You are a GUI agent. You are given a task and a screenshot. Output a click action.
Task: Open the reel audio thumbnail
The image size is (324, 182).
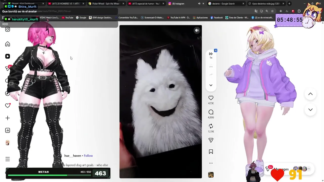tap(211, 175)
